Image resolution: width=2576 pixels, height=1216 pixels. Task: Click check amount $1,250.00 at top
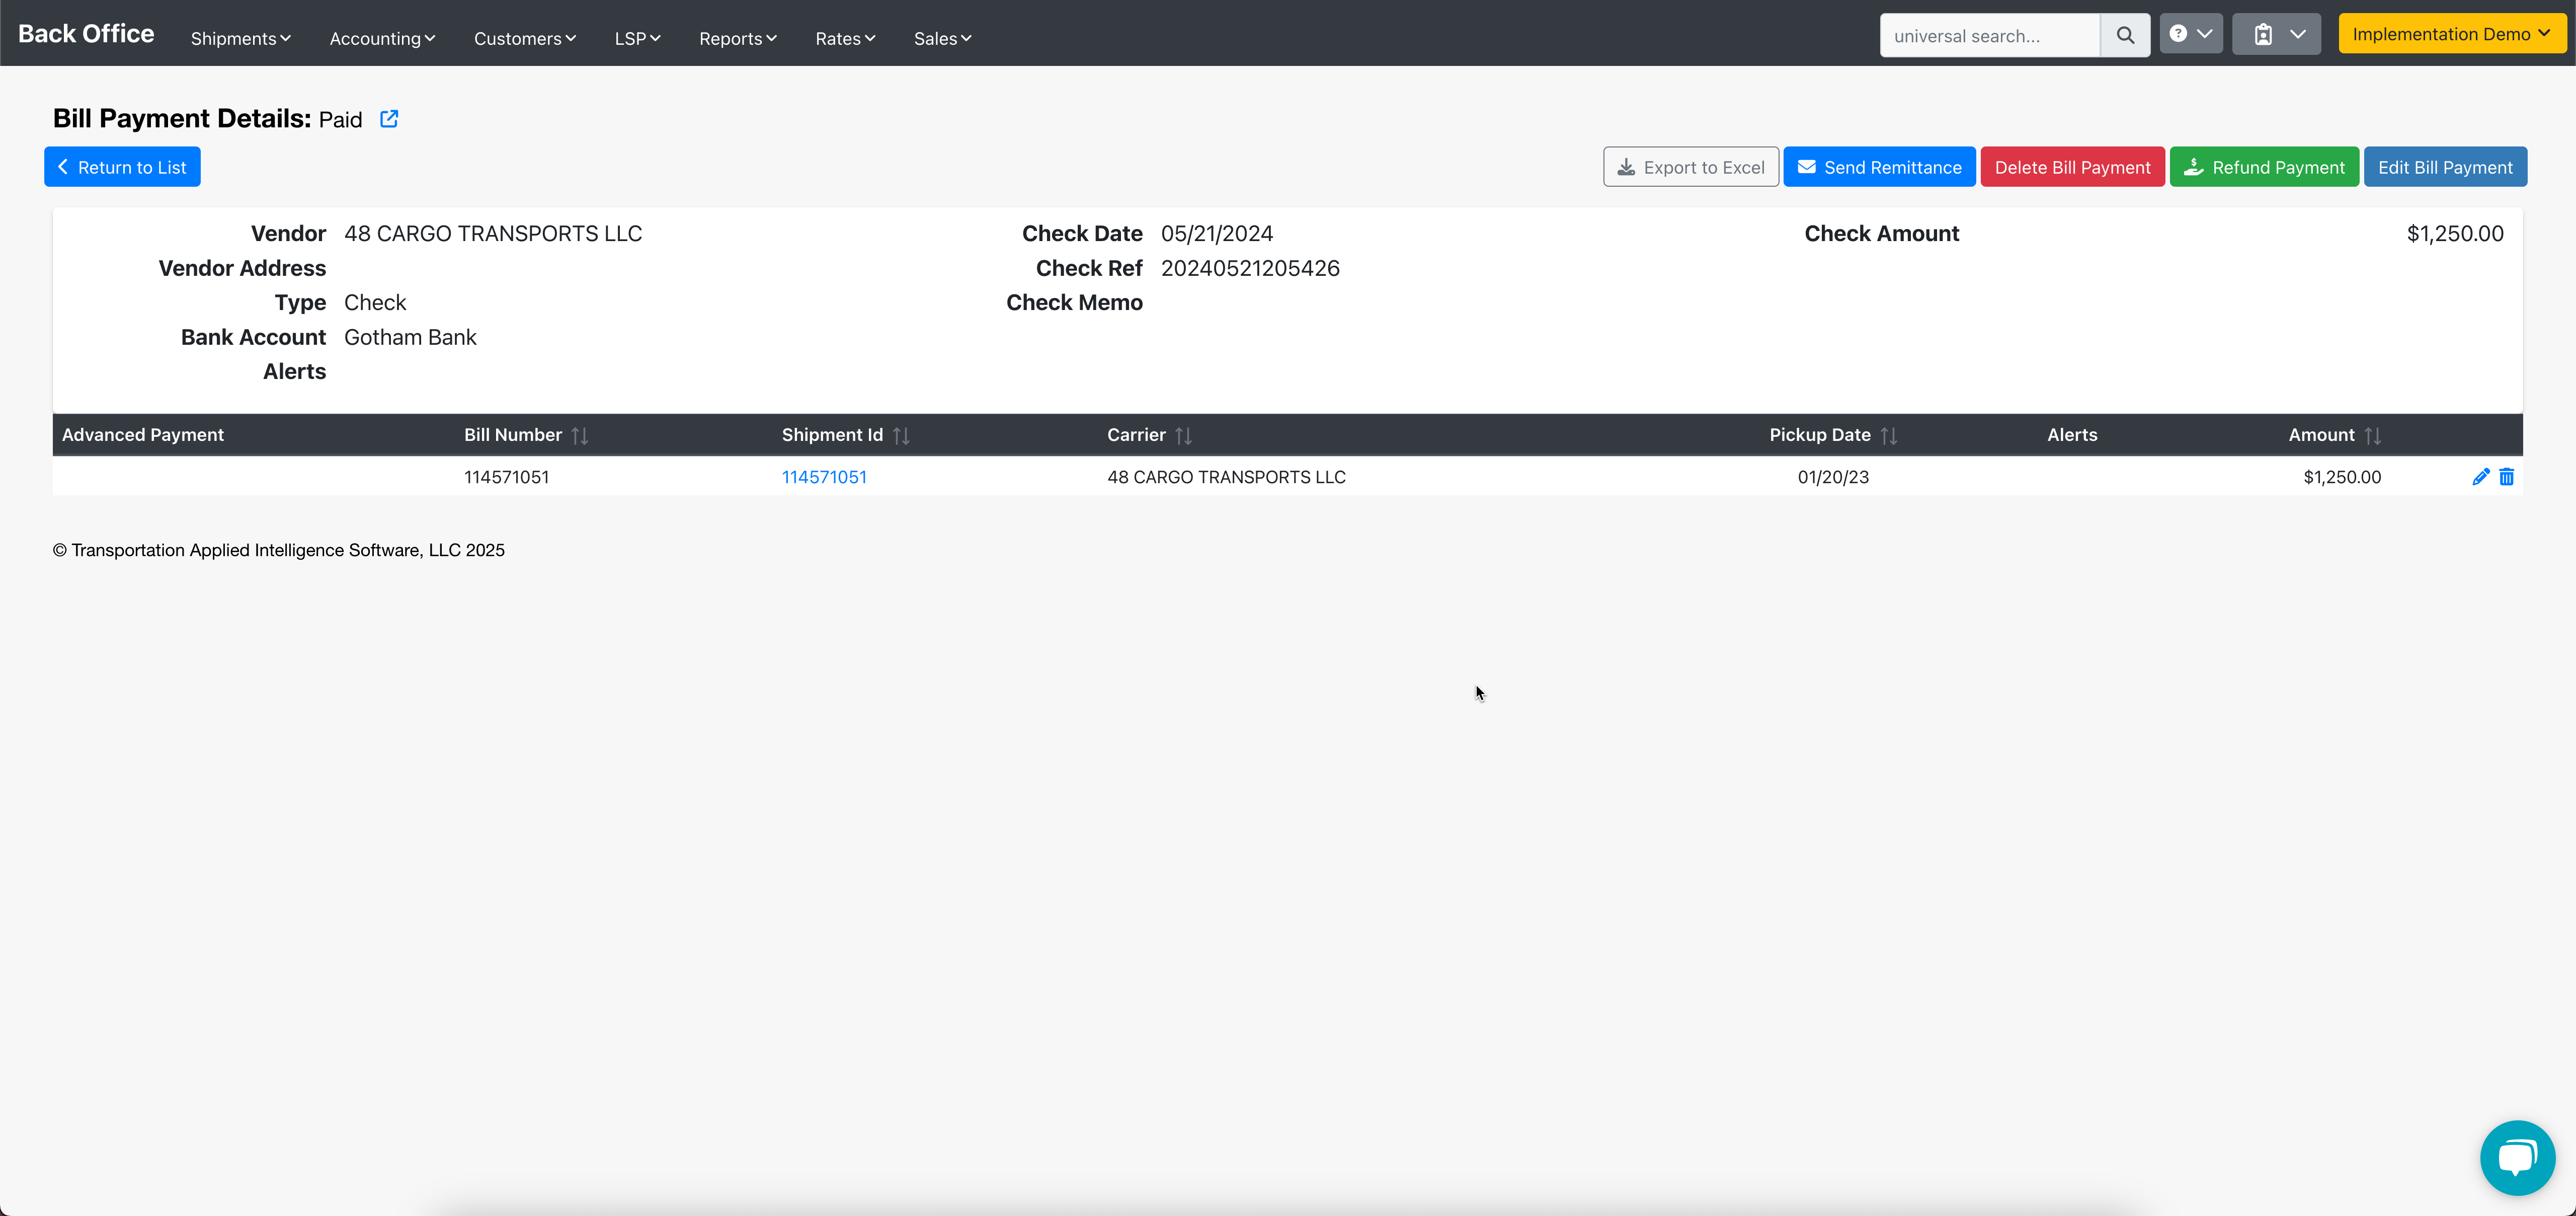tap(2455, 234)
